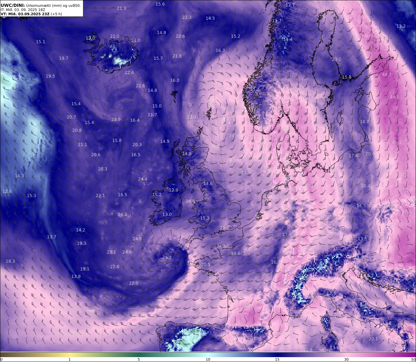Click the map value 14.9
This screenshot has height=362, width=416.
[165, 141]
